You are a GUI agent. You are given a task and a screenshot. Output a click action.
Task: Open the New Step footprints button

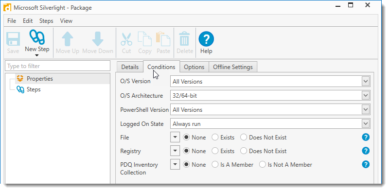tap(37, 37)
